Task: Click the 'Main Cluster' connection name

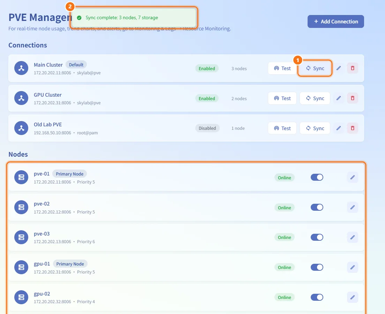Action: (48, 65)
